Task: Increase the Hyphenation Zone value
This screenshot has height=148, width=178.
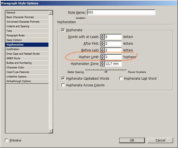Action: (103, 62)
